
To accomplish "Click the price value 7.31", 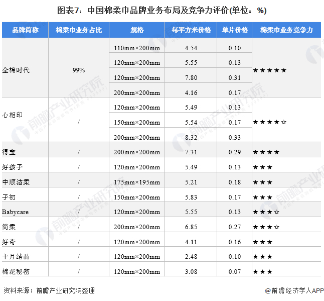I will coord(191,152).
